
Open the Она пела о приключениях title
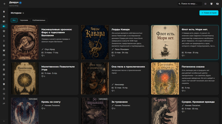[128, 67]
